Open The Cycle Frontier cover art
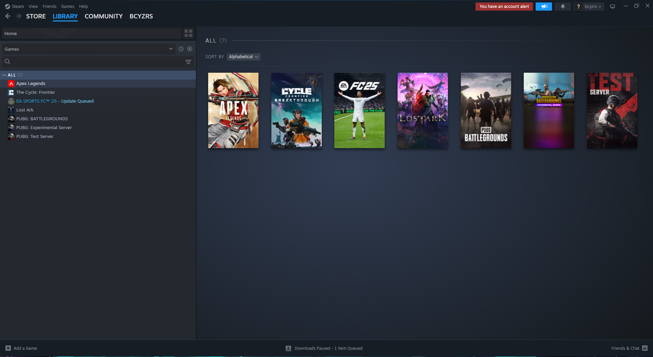 (296, 111)
